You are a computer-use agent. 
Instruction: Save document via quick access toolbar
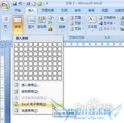coord(15,4)
